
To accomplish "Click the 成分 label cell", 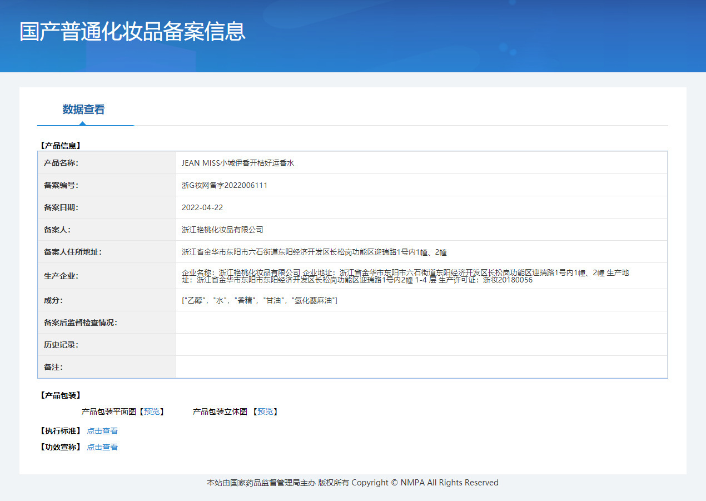I will coord(107,300).
